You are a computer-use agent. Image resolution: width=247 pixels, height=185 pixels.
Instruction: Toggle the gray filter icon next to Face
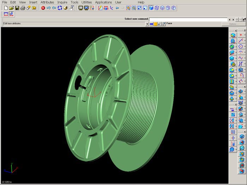[159, 24]
